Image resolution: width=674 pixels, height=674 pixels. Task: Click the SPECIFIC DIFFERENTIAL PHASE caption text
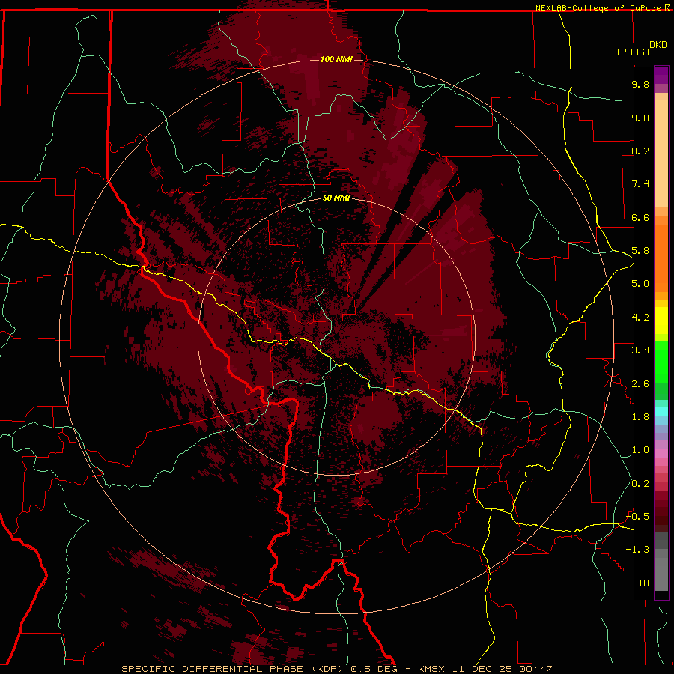[212, 669]
